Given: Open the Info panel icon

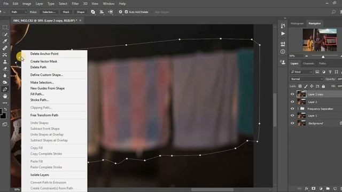Looking at the screenshot, I should (283, 52).
